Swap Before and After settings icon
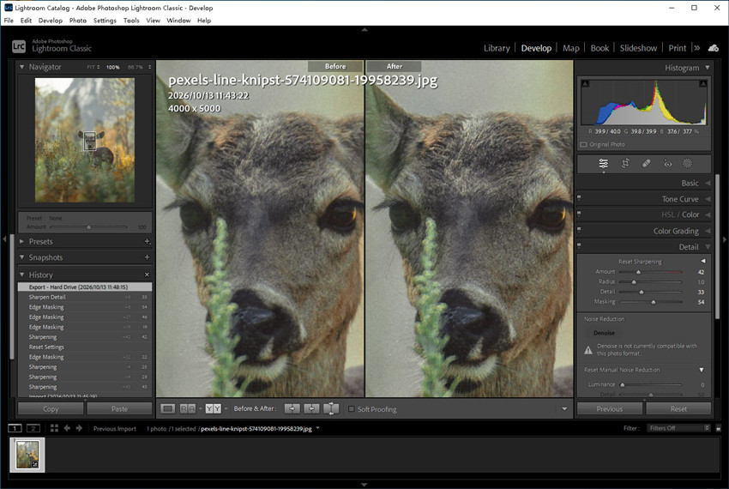Screen dimensions: 729x489 coord(331,408)
